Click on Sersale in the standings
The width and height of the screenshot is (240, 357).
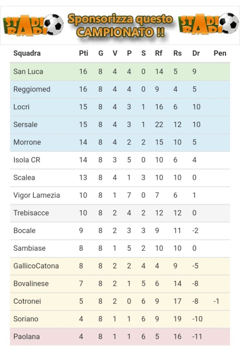25,124
